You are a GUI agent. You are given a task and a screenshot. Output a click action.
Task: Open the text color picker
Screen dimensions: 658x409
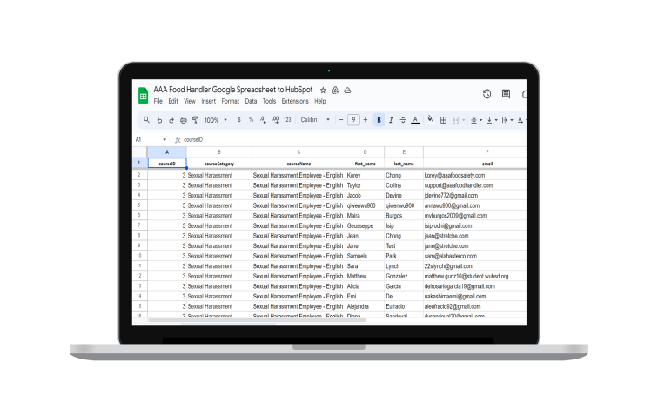point(415,120)
